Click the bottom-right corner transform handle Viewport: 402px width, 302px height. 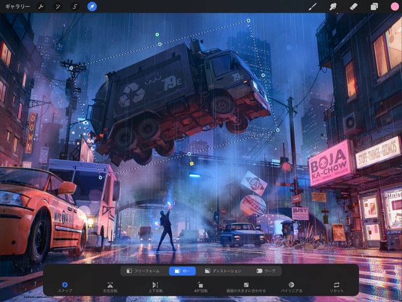[278, 130]
